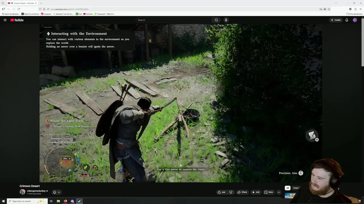Open YouTube notifications bell
Screen dimensions: 364x204
(347, 20)
